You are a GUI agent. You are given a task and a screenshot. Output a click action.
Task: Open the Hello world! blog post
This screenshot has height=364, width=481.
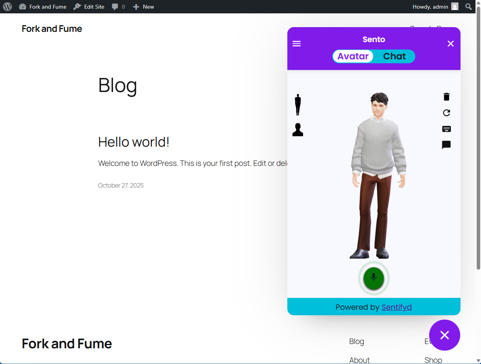pos(133,142)
